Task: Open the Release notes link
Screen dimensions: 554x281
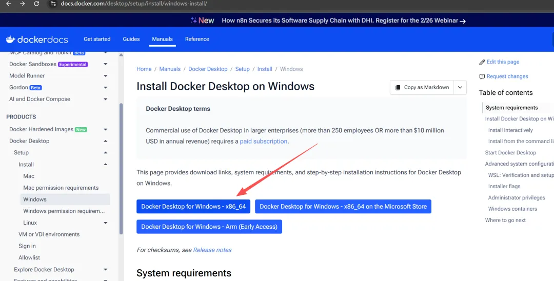Action: 212,250
